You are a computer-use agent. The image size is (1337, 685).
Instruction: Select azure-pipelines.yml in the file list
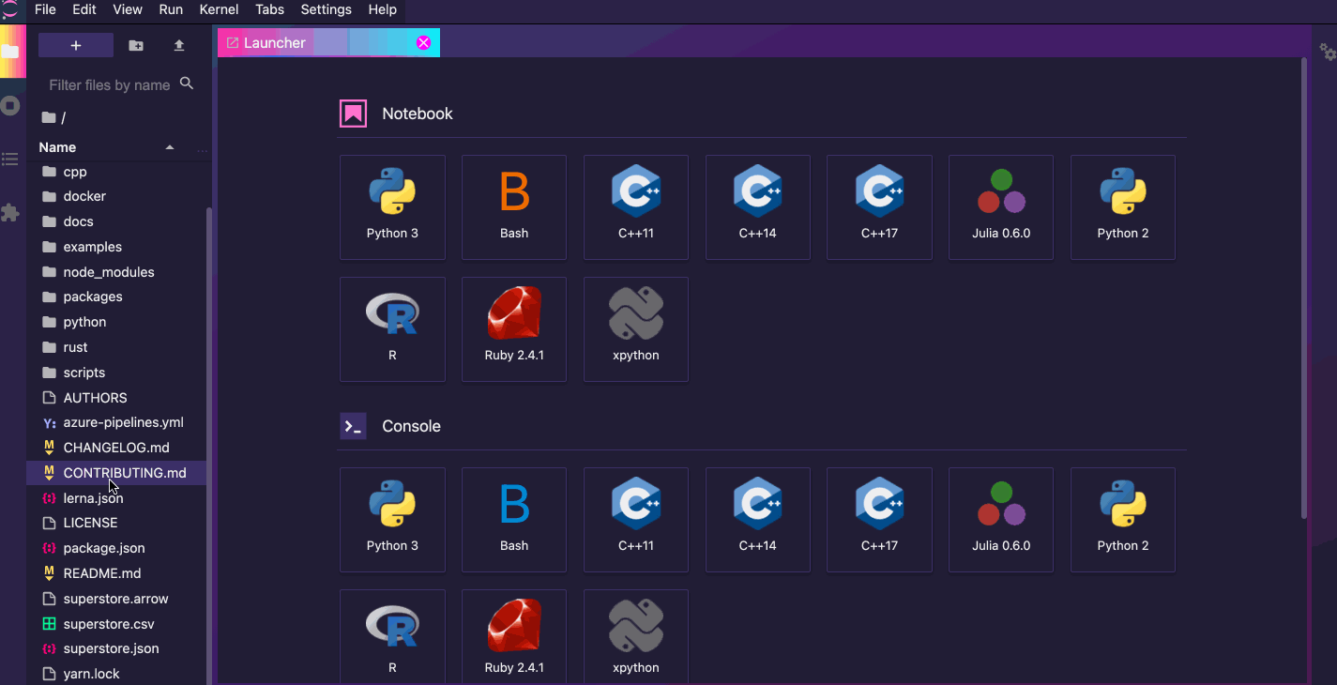tap(116, 422)
